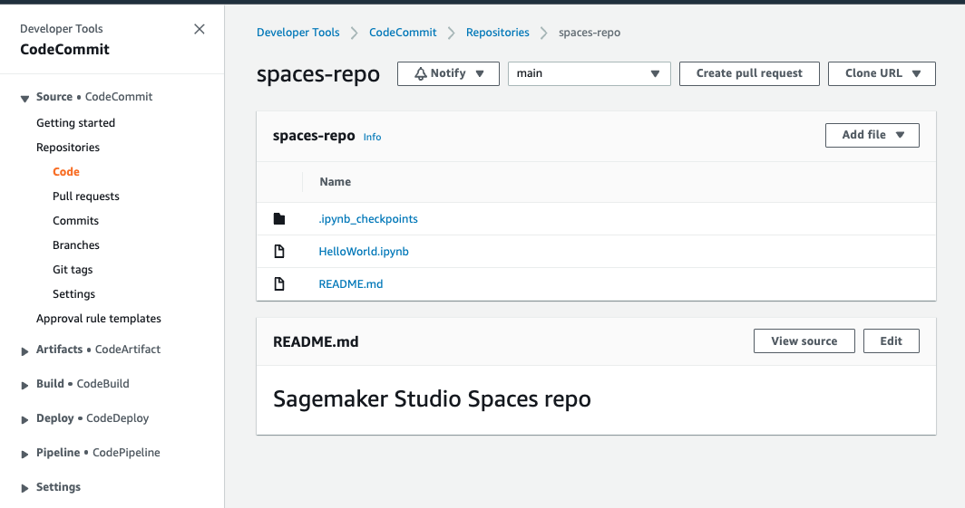Go to Branches in sidebar

(x=75, y=245)
